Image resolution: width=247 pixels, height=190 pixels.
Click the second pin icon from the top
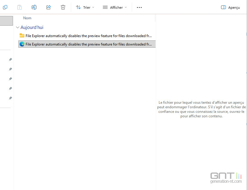(10, 69)
